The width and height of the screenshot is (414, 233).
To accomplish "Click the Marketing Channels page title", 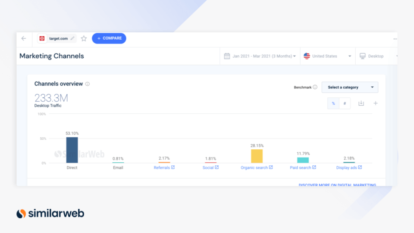I will tap(51, 56).
